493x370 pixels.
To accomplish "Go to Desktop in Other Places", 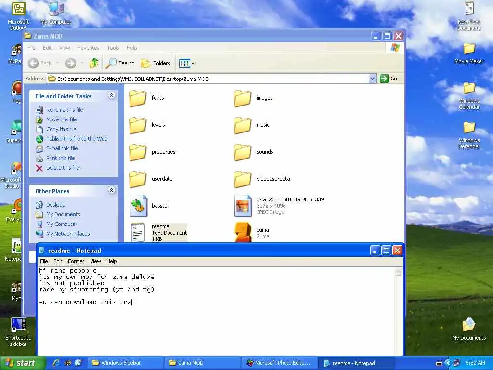I will (x=56, y=205).
